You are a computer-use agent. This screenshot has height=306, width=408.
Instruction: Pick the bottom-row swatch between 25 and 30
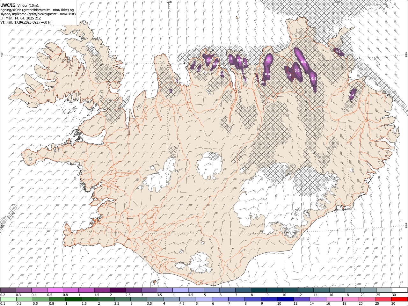[383, 299]
